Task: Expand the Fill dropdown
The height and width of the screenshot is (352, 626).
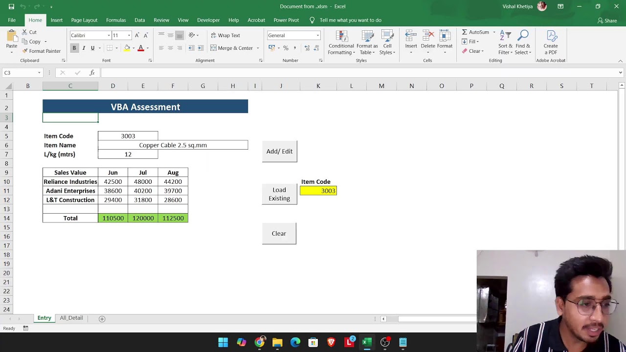Action: pyautogui.click(x=477, y=42)
